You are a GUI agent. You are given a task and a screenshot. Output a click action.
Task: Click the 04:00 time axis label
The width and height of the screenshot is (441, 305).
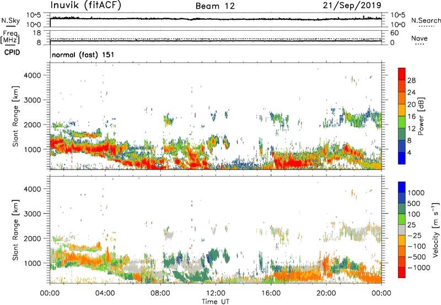click(x=105, y=293)
